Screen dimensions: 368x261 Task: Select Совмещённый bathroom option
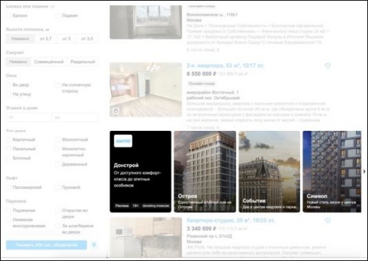[x=49, y=62]
